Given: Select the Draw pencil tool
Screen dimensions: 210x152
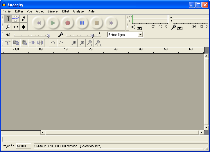Looking at the screenshot, I should [24, 19].
